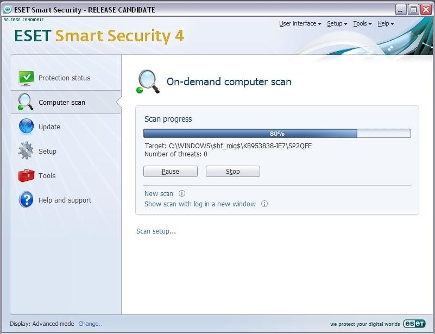Click the Display: Advanced mode label
The width and height of the screenshot is (435, 334).
click(42, 324)
